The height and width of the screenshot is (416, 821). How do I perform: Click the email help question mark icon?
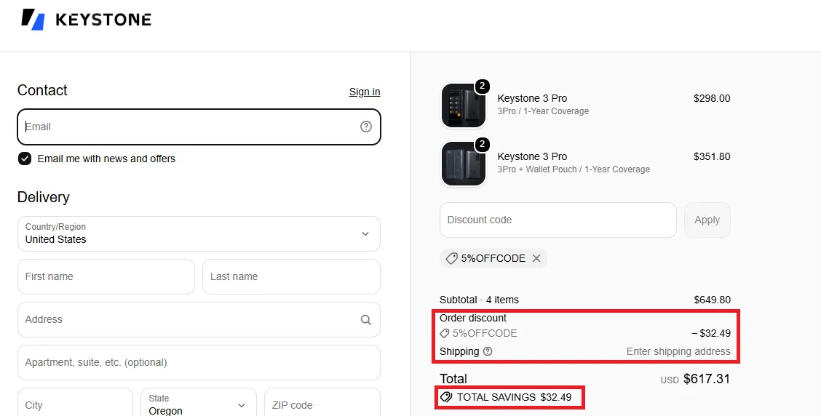tap(366, 127)
